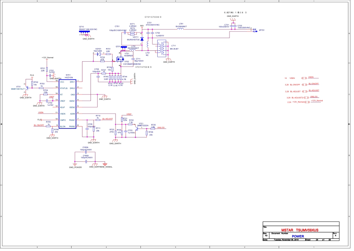Select the N701 HOZ1GN controller chip
354x251 pixels.
tap(68, 104)
